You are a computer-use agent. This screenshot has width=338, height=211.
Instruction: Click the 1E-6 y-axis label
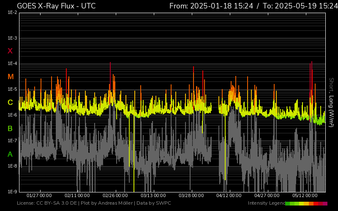point(12,115)
